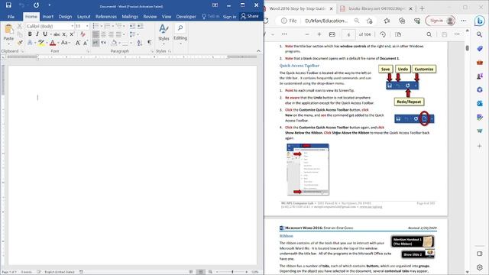Collapse the Word ribbon with the chevron
Screen dimensions: 489x275
click(x=258, y=51)
